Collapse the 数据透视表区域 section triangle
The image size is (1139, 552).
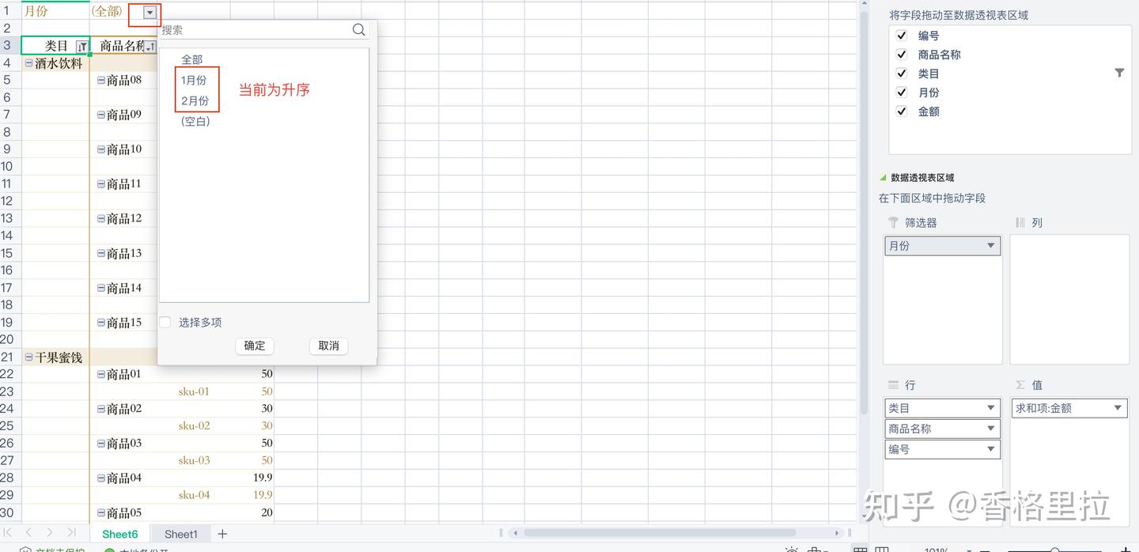pyautogui.click(x=883, y=178)
